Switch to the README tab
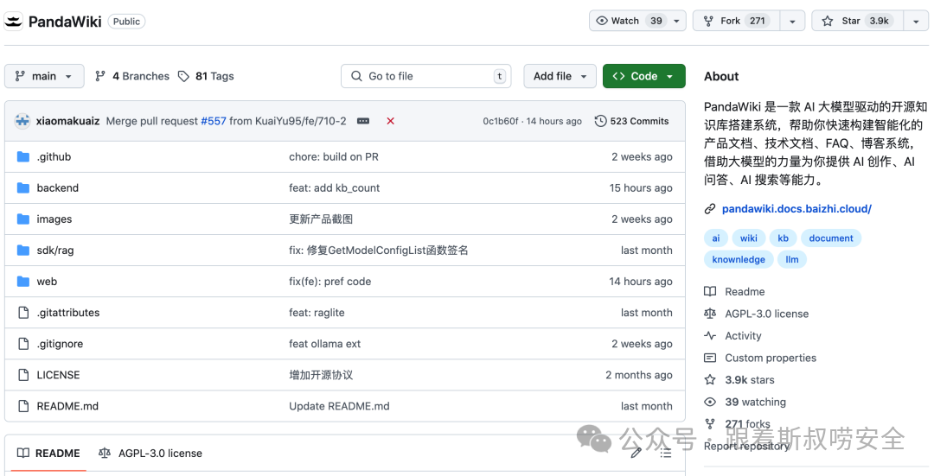The image size is (934, 476). pos(48,454)
